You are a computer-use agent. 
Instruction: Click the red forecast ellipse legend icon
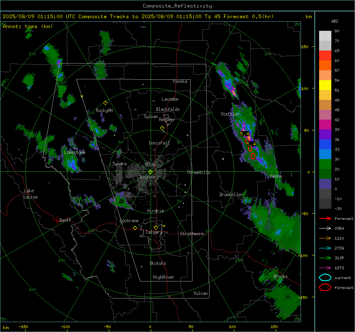(325, 287)
